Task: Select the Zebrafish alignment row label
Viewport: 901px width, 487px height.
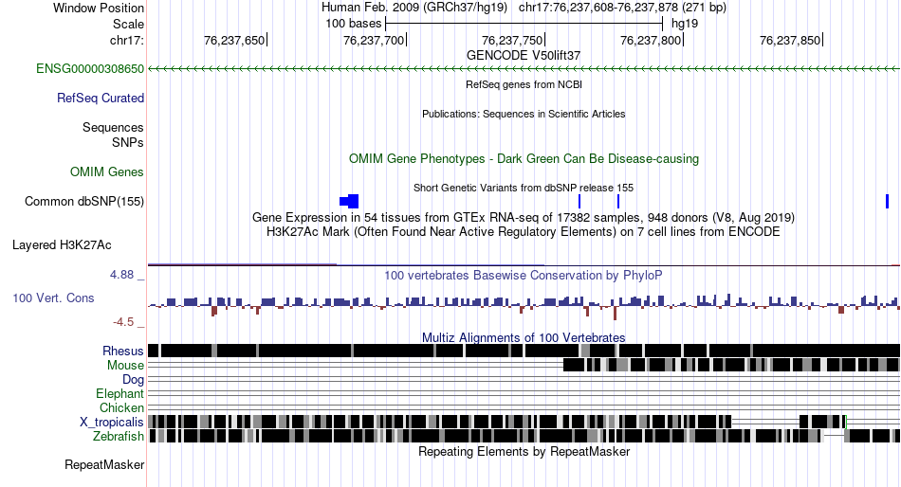Action: (119, 437)
